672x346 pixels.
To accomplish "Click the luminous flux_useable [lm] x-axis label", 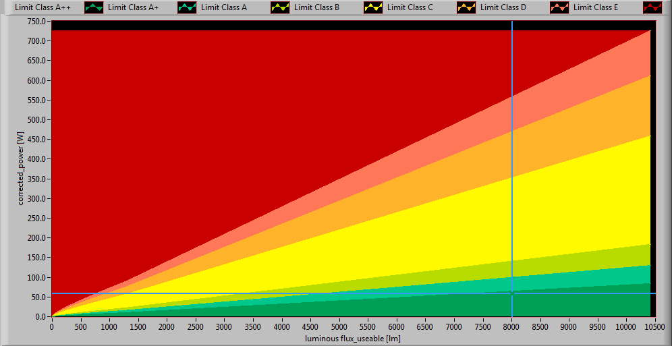I will 351,337.
